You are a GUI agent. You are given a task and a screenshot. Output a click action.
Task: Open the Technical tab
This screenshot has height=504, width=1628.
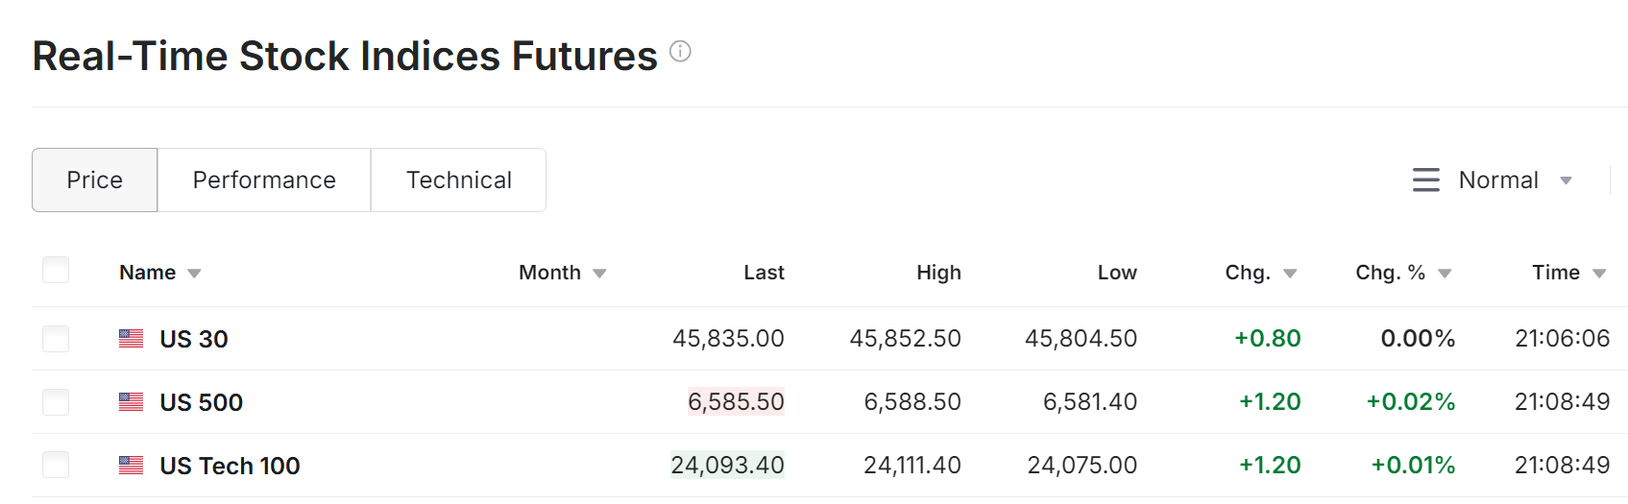(458, 180)
